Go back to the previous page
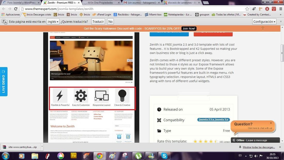The height and width of the screenshot is (160, 284). 4,9
